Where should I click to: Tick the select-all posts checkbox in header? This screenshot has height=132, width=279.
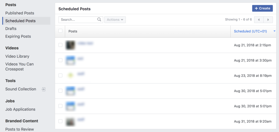click(x=60, y=31)
